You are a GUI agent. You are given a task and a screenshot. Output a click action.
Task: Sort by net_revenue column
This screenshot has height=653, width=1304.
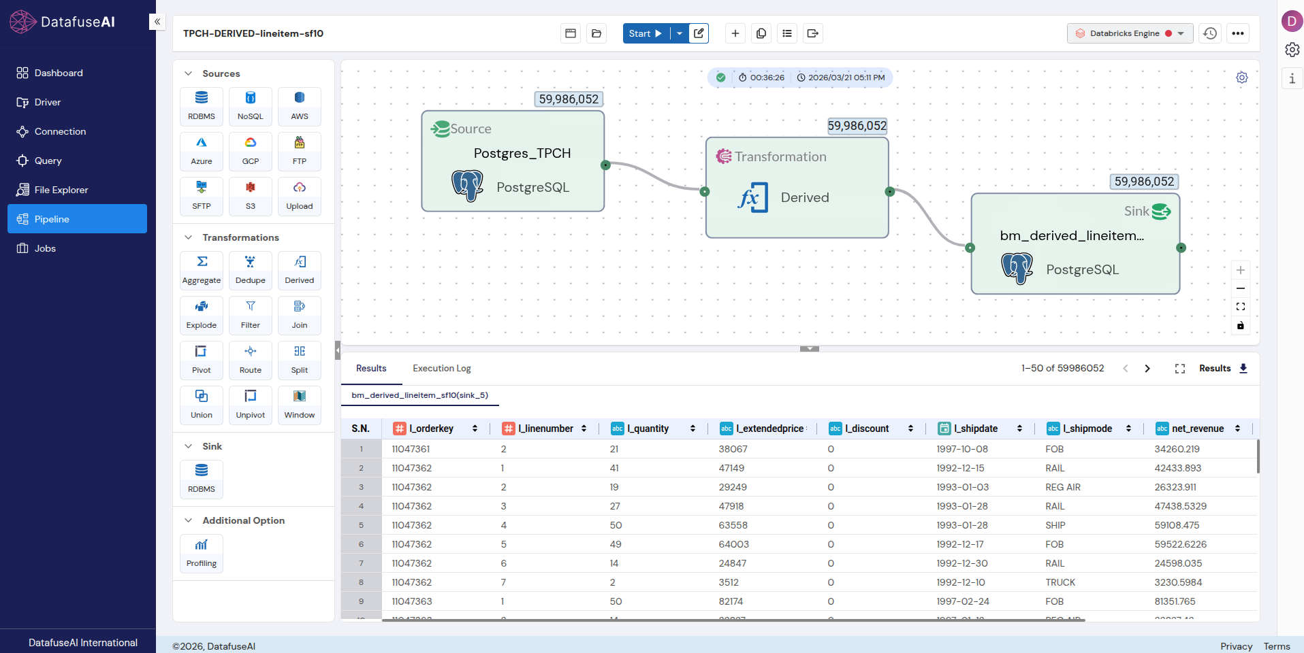point(1237,429)
